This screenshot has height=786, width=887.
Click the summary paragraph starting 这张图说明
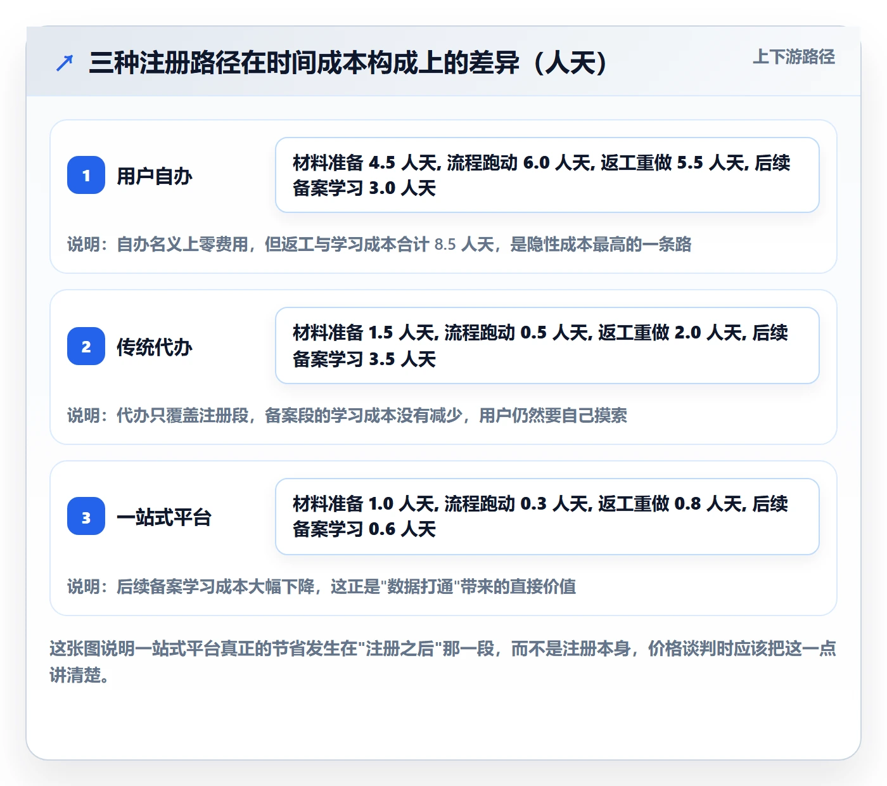pos(443,662)
